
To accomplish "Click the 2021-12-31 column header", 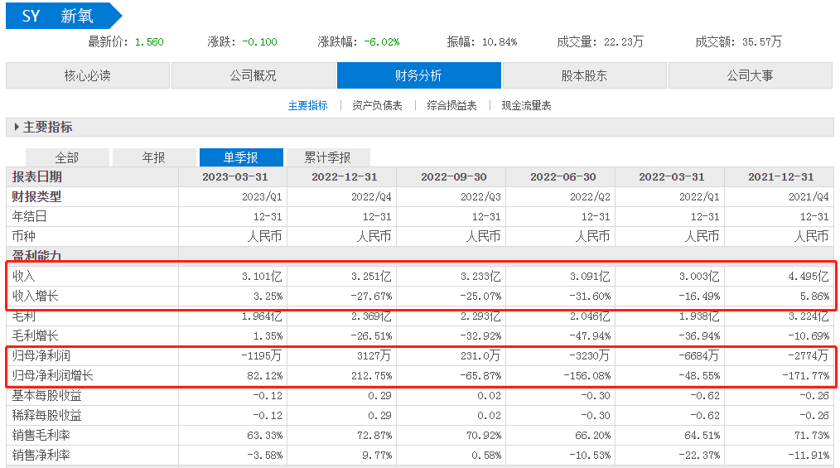I will (x=780, y=177).
